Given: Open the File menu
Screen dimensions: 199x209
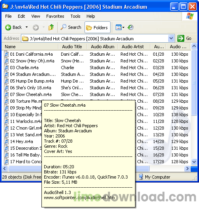Looking at the screenshot, I should coord(8,16).
